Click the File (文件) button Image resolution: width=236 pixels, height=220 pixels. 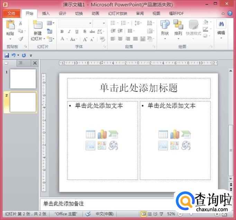[11, 13]
